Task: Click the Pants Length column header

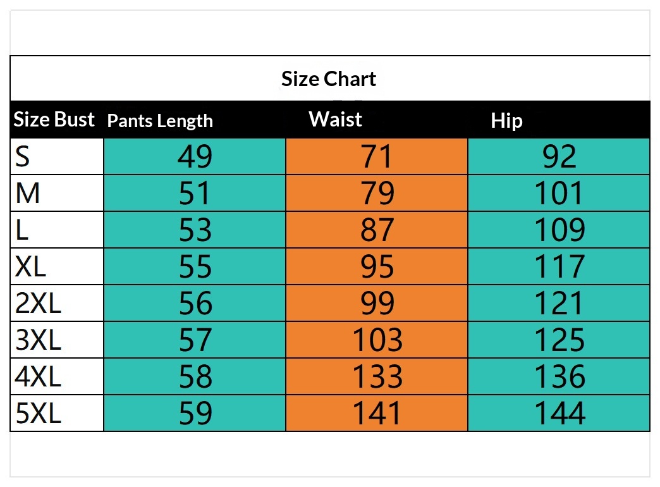Action: point(160,121)
